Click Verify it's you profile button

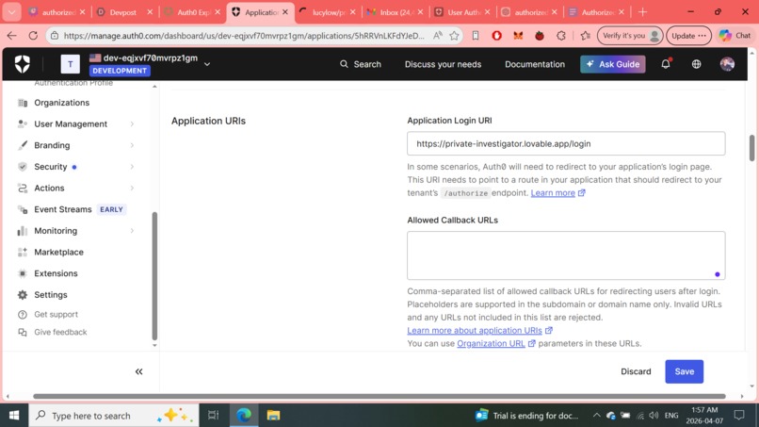point(630,36)
